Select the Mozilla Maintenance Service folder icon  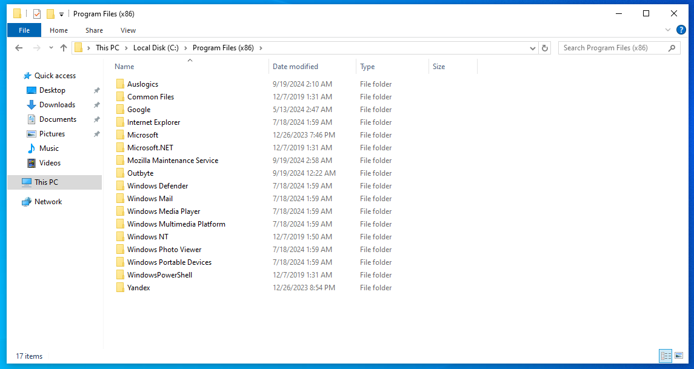point(120,161)
